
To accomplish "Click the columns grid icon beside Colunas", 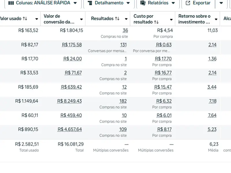I will pyautogui.click(x=11, y=3).
